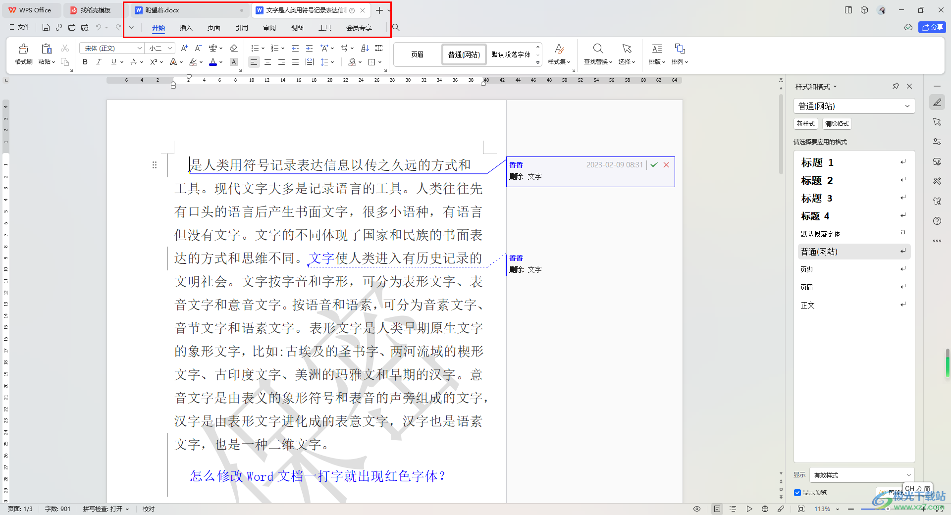
Task: Switch to the 盼望着.docx document tab
Action: [162, 10]
